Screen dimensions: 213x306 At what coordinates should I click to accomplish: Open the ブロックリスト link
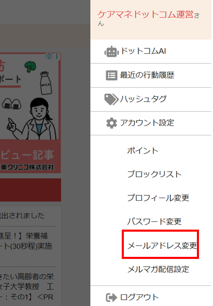[154, 174]
